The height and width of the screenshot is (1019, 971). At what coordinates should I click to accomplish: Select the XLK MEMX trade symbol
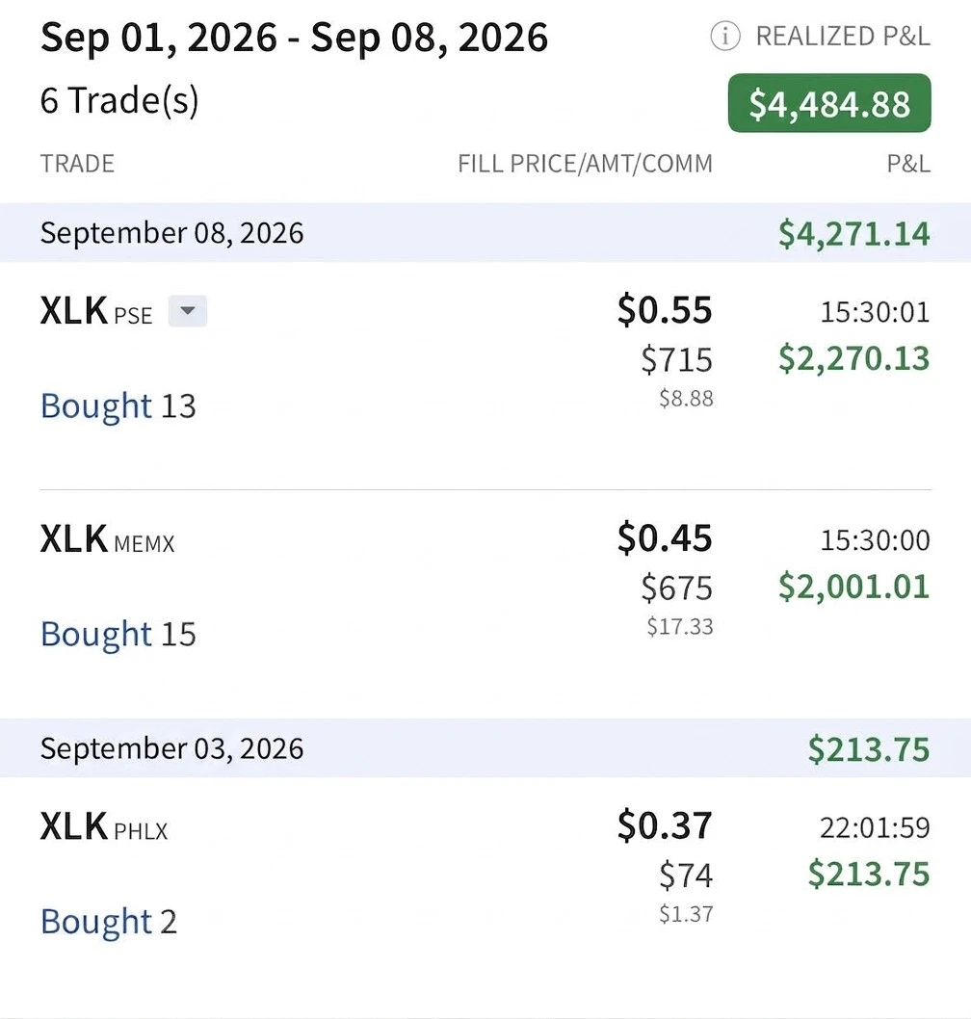(107, 539)
